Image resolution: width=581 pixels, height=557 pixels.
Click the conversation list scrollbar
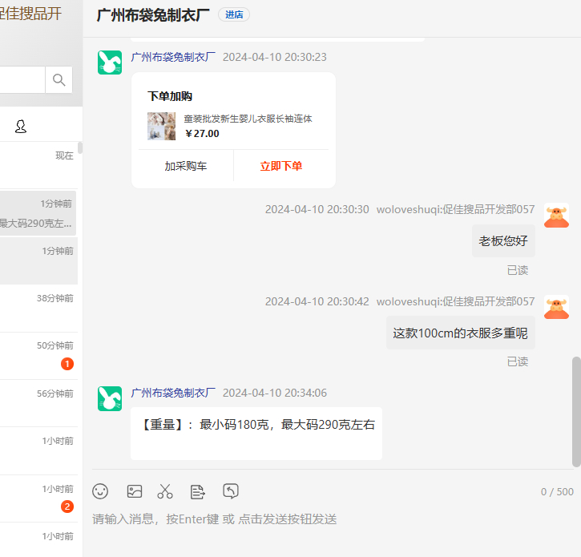click(x=80, y=147)
